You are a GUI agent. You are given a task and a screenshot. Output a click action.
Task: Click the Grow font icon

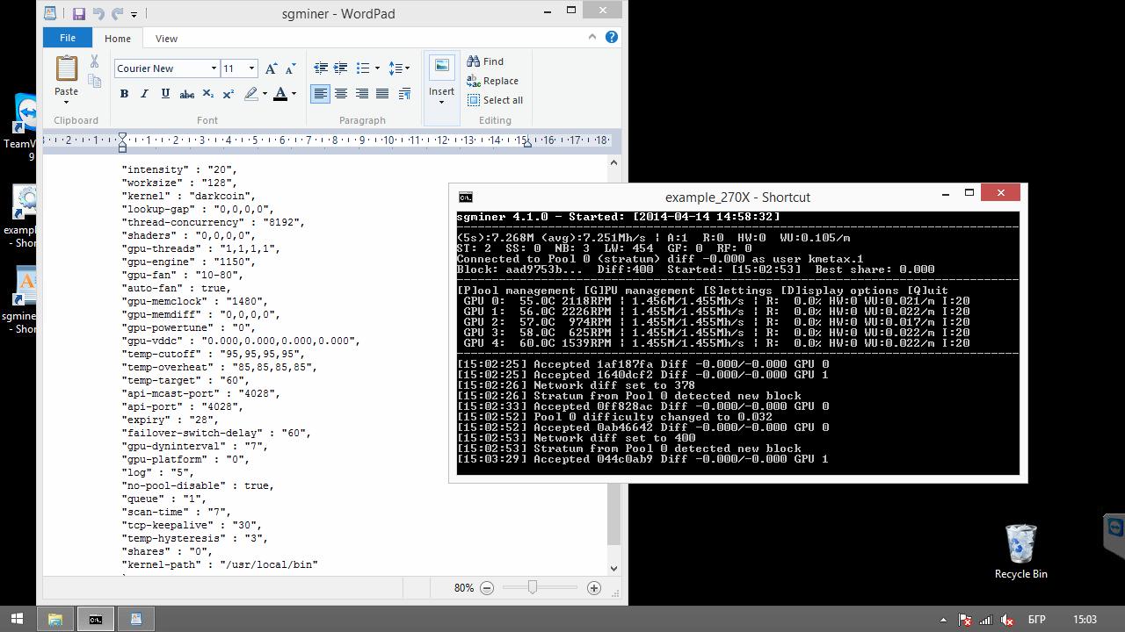point(271,68)
